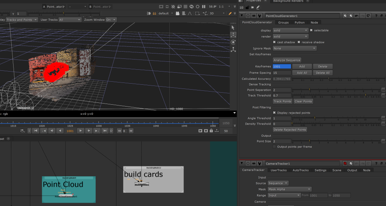Click the current frame 1001 field
The height and width of the screenshot is (206, 386).
[x=70, y=131]
